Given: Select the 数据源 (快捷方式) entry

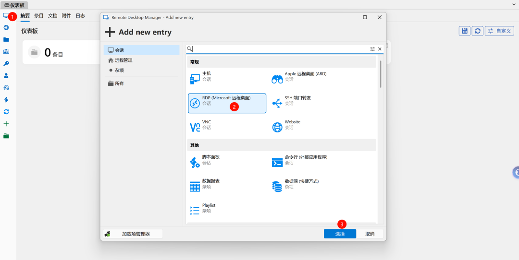Looking at the screenshot, I should coord(309,187).
